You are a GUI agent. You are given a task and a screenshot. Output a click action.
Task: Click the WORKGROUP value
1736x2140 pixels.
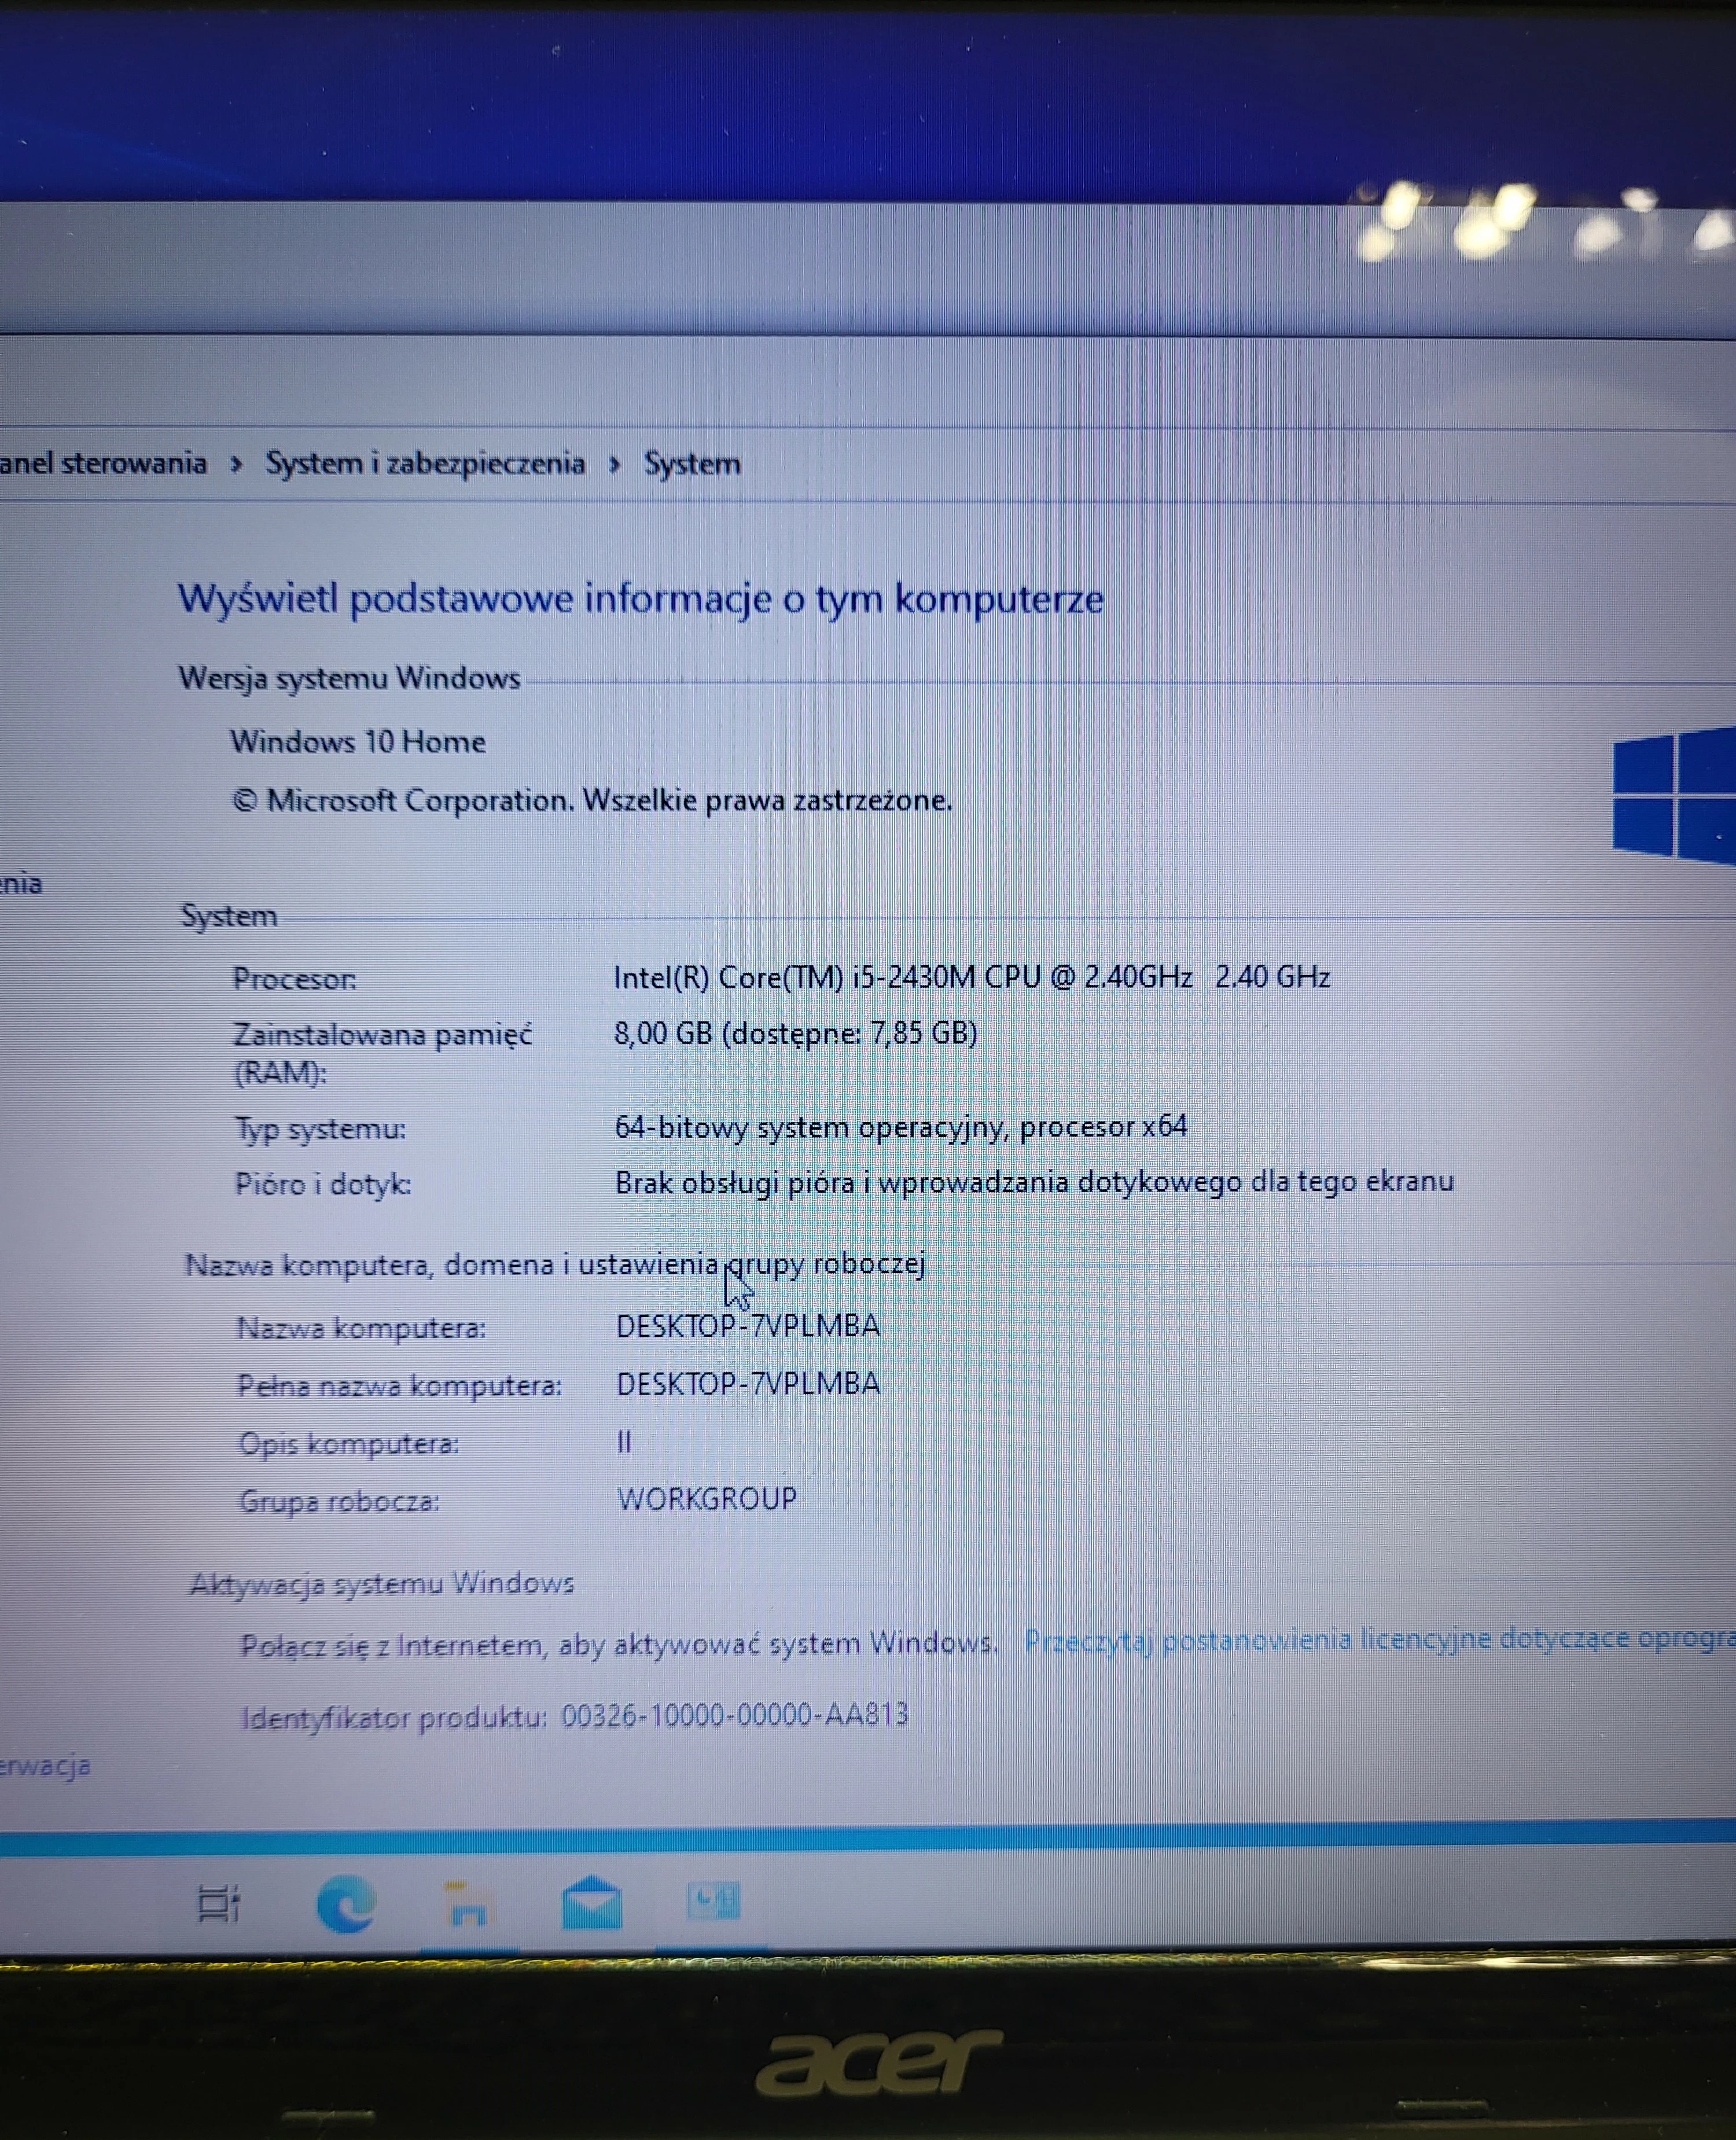[707, 1499]
